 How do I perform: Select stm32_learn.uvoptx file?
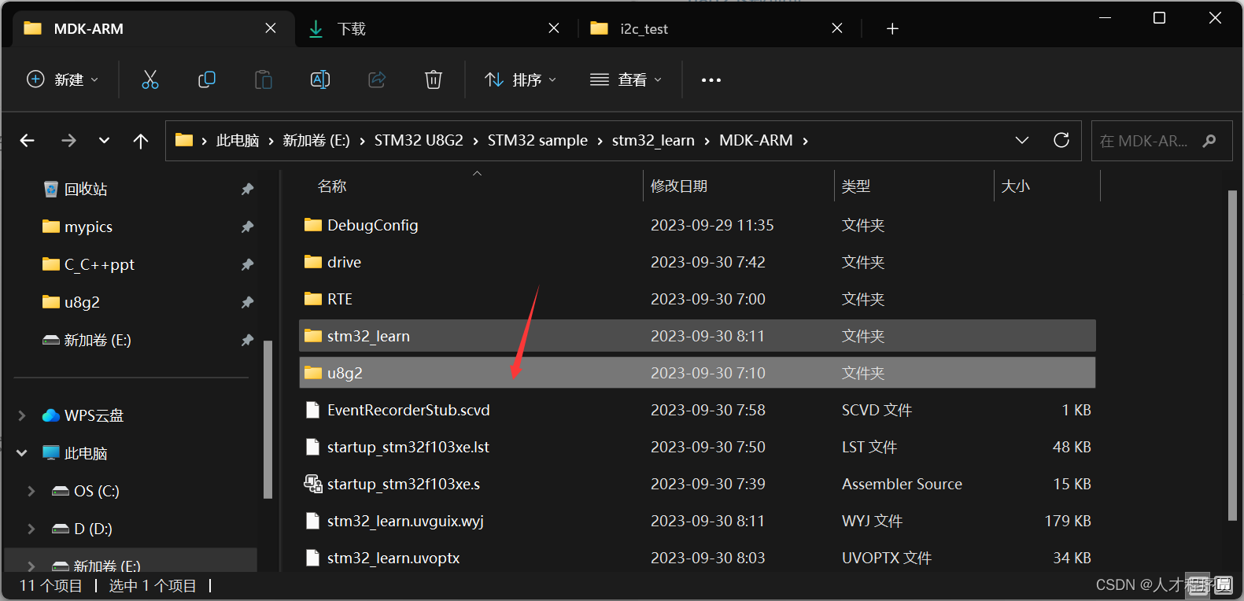pos(697,558)
